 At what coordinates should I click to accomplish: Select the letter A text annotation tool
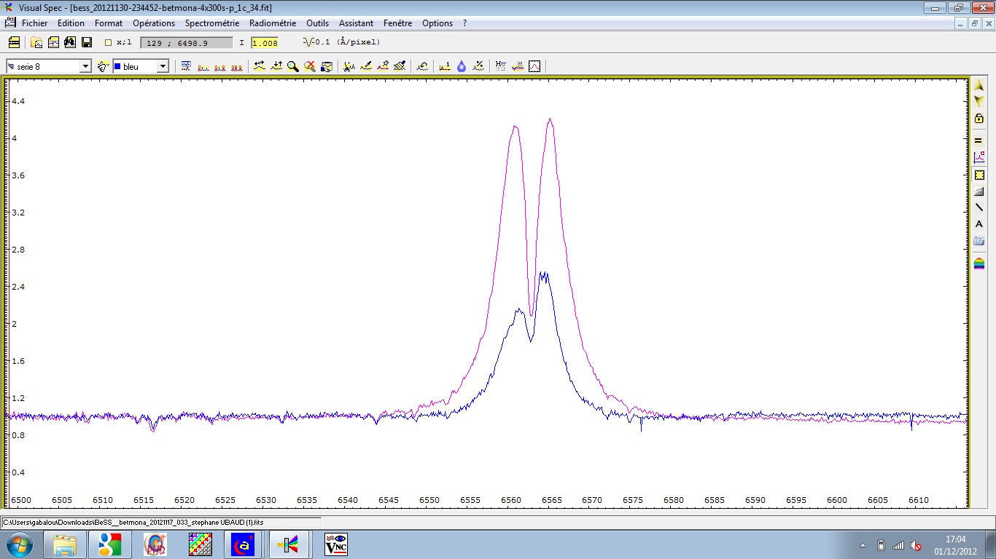[x=979, y=224]
